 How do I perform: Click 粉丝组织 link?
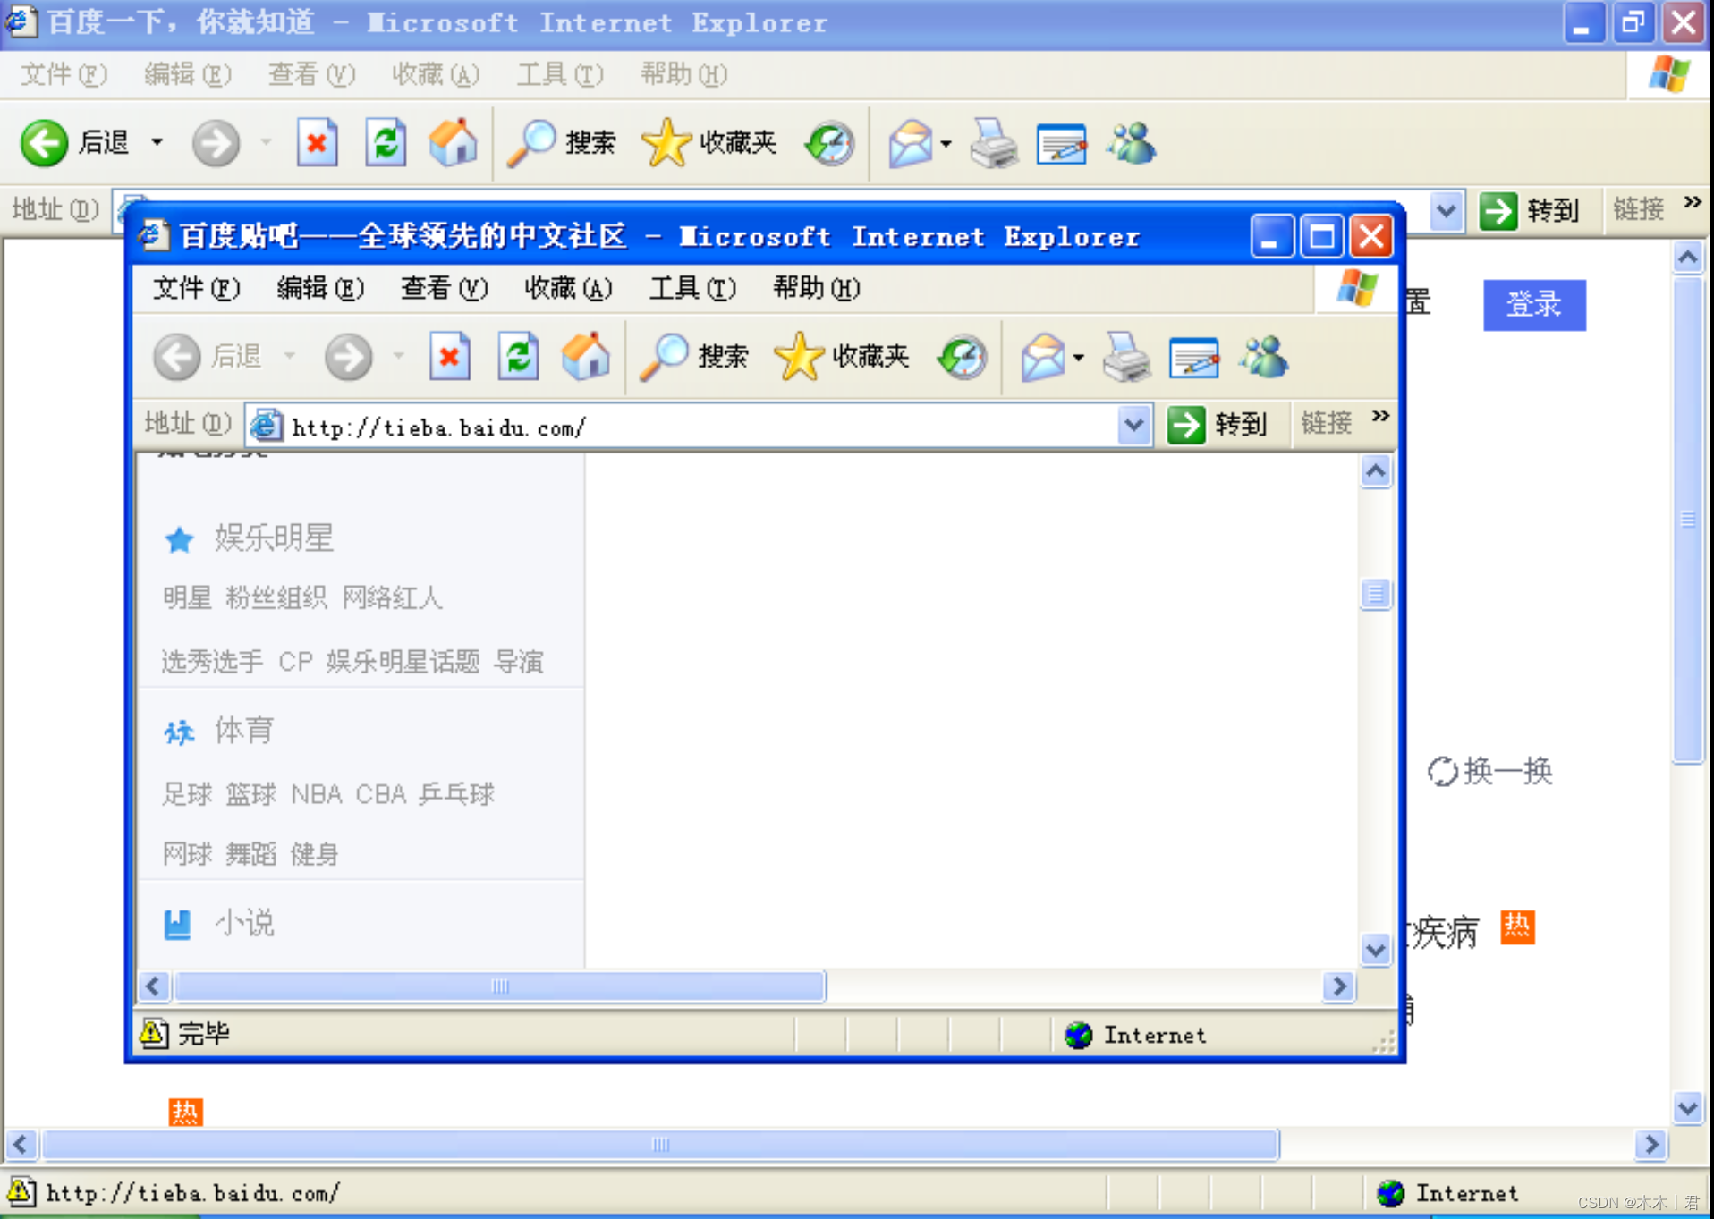(276, 597)
